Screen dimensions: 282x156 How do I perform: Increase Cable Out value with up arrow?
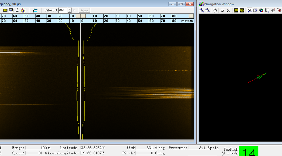69,9
